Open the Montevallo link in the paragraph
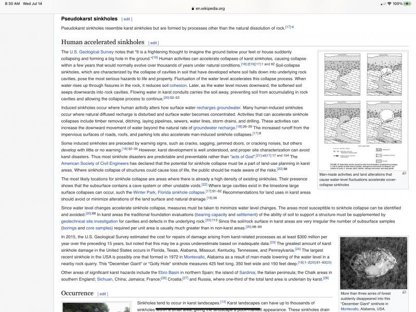The width and height of the screenshot is (416, 312). pyautogui.click(x=194, y=257)
